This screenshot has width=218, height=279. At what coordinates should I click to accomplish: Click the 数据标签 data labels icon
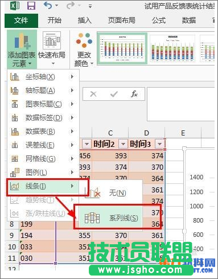click(14, 118)
